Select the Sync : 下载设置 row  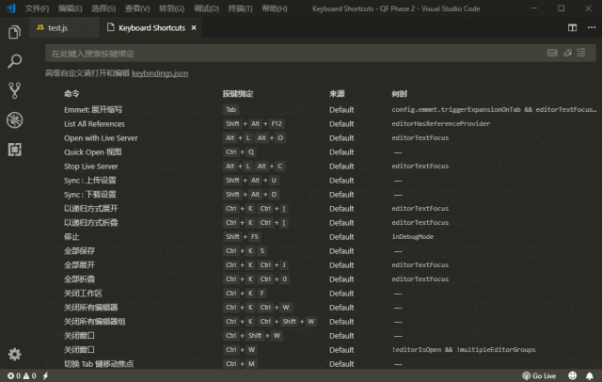point(322,195)
